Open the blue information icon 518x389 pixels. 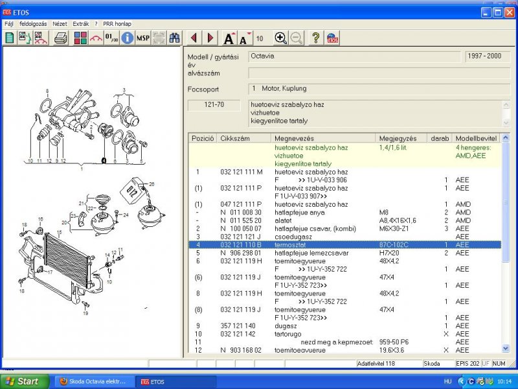point(127,38)
